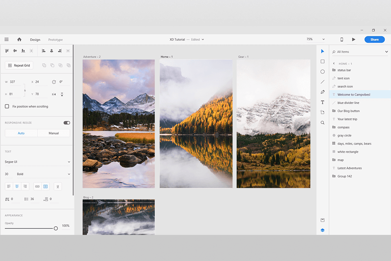This screenshot has width=391, height=261.
Task: Apply the Exclude Overlap boolean operation
Action: click(68, 65)
